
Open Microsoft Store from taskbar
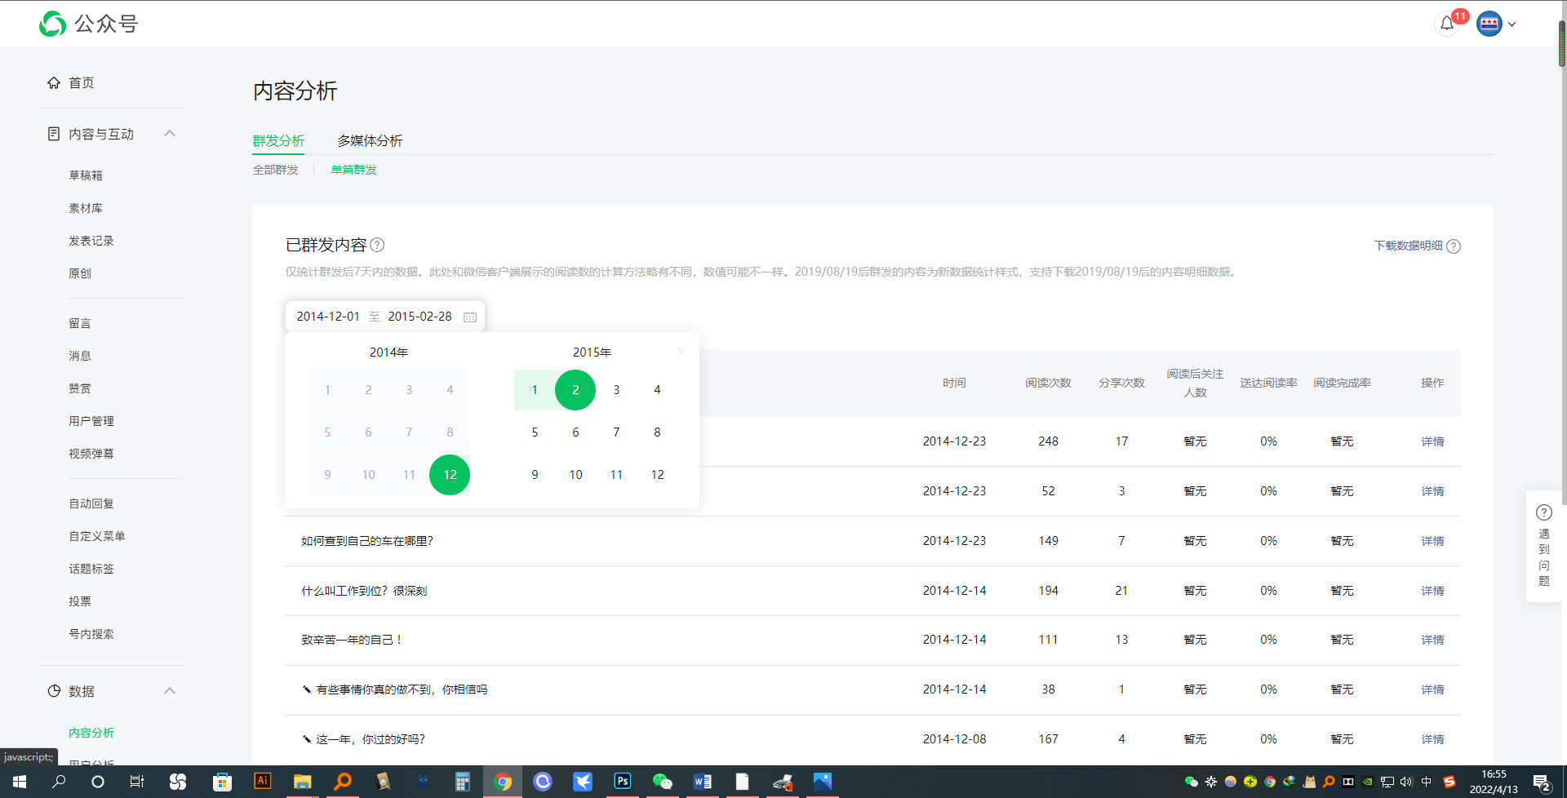tap(222, 782)
